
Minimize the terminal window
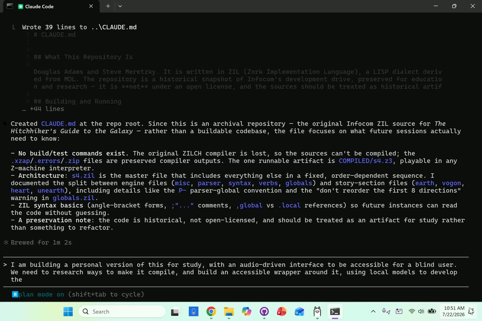coord(436,6)
